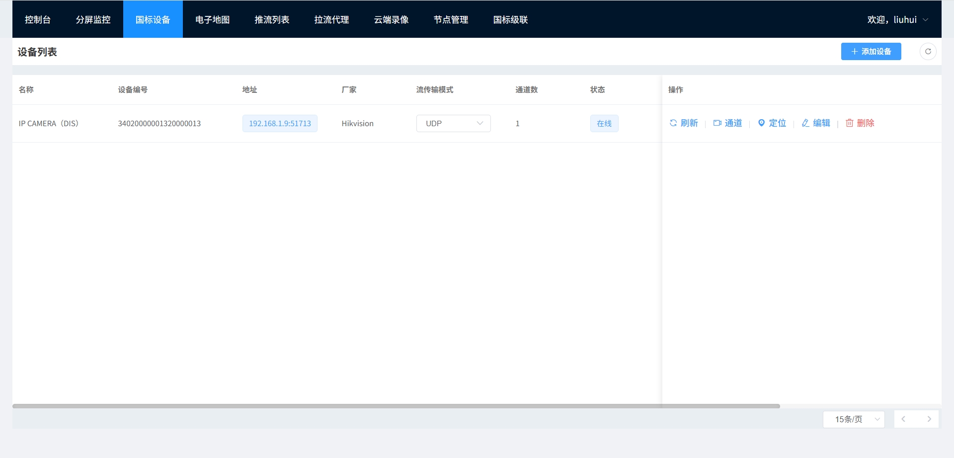
Task: Open the 节点管理 section
Action: pyautogui.click(x=451, y=20)
